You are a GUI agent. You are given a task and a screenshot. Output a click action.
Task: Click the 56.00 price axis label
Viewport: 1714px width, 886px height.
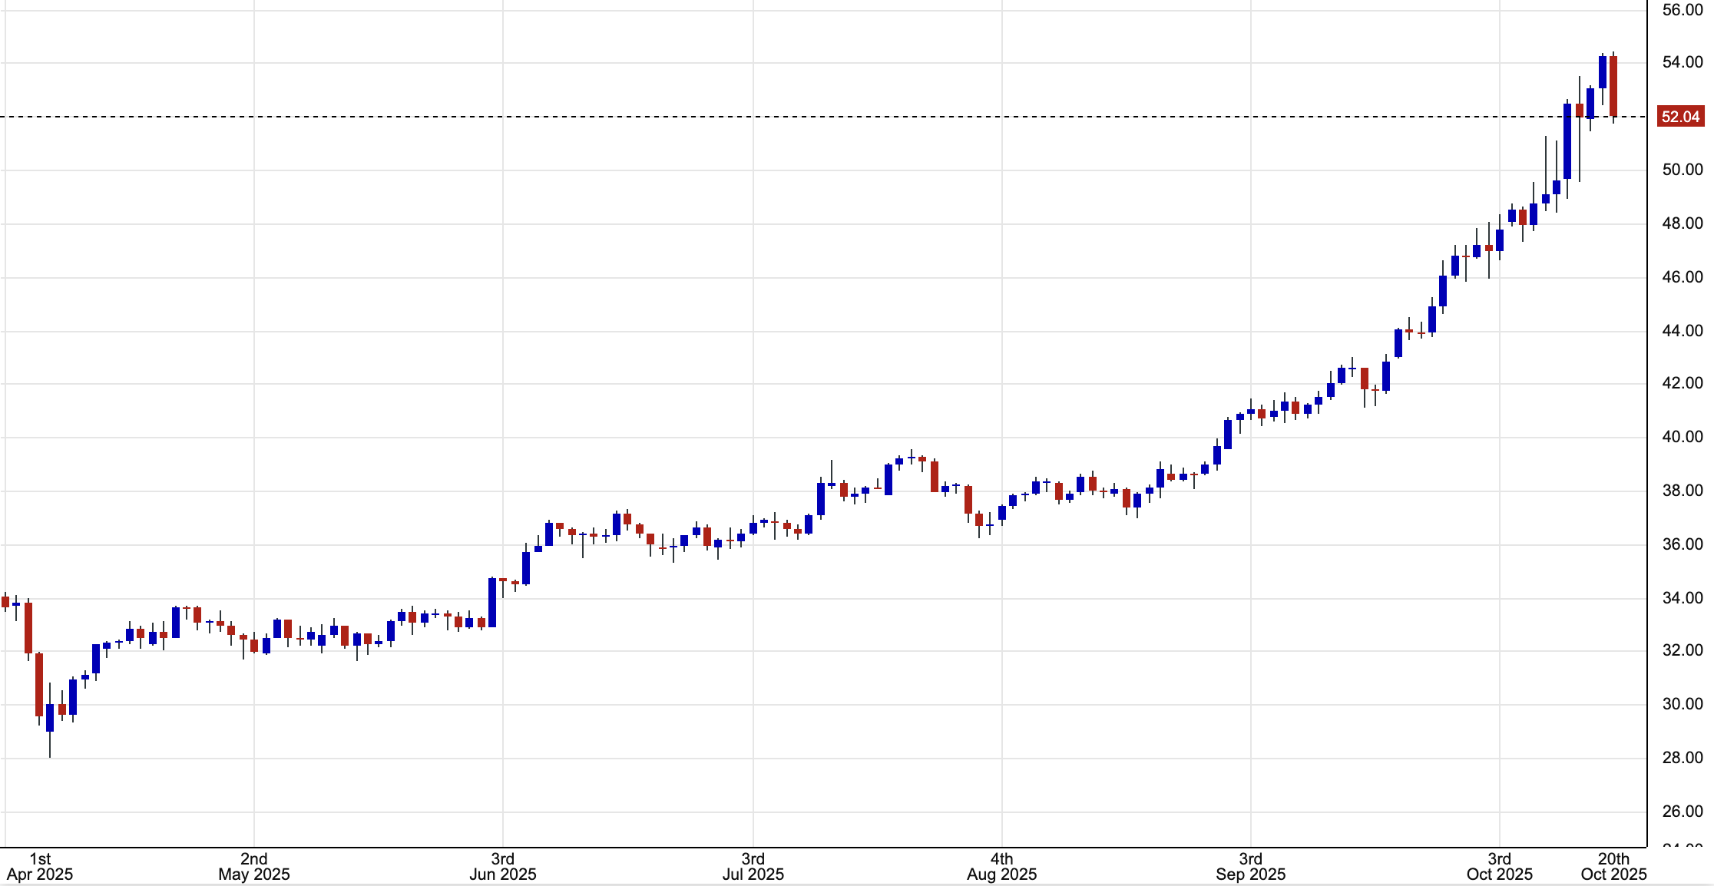(x=1683, y=10)
